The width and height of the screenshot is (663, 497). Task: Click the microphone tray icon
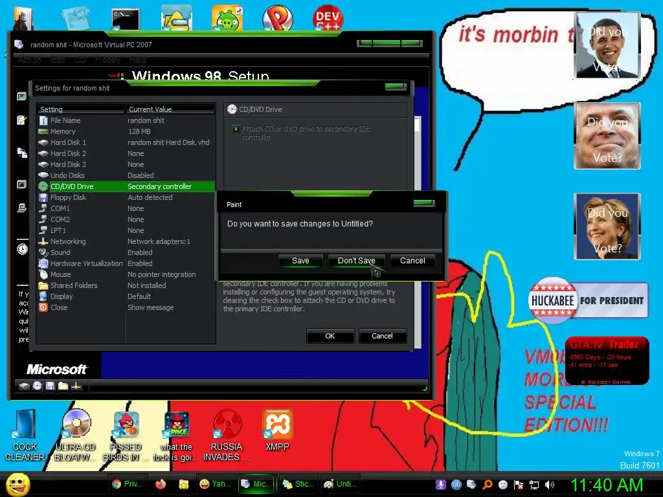441,485
